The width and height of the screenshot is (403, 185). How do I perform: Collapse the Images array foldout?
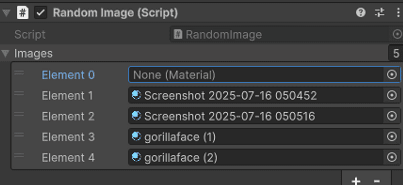pyautogui.click(x=6, y=53)
